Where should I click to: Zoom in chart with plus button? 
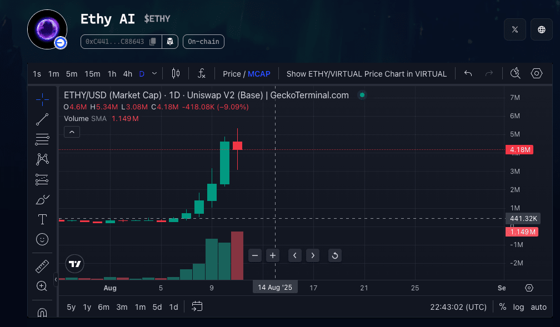(x=273, y=255)
